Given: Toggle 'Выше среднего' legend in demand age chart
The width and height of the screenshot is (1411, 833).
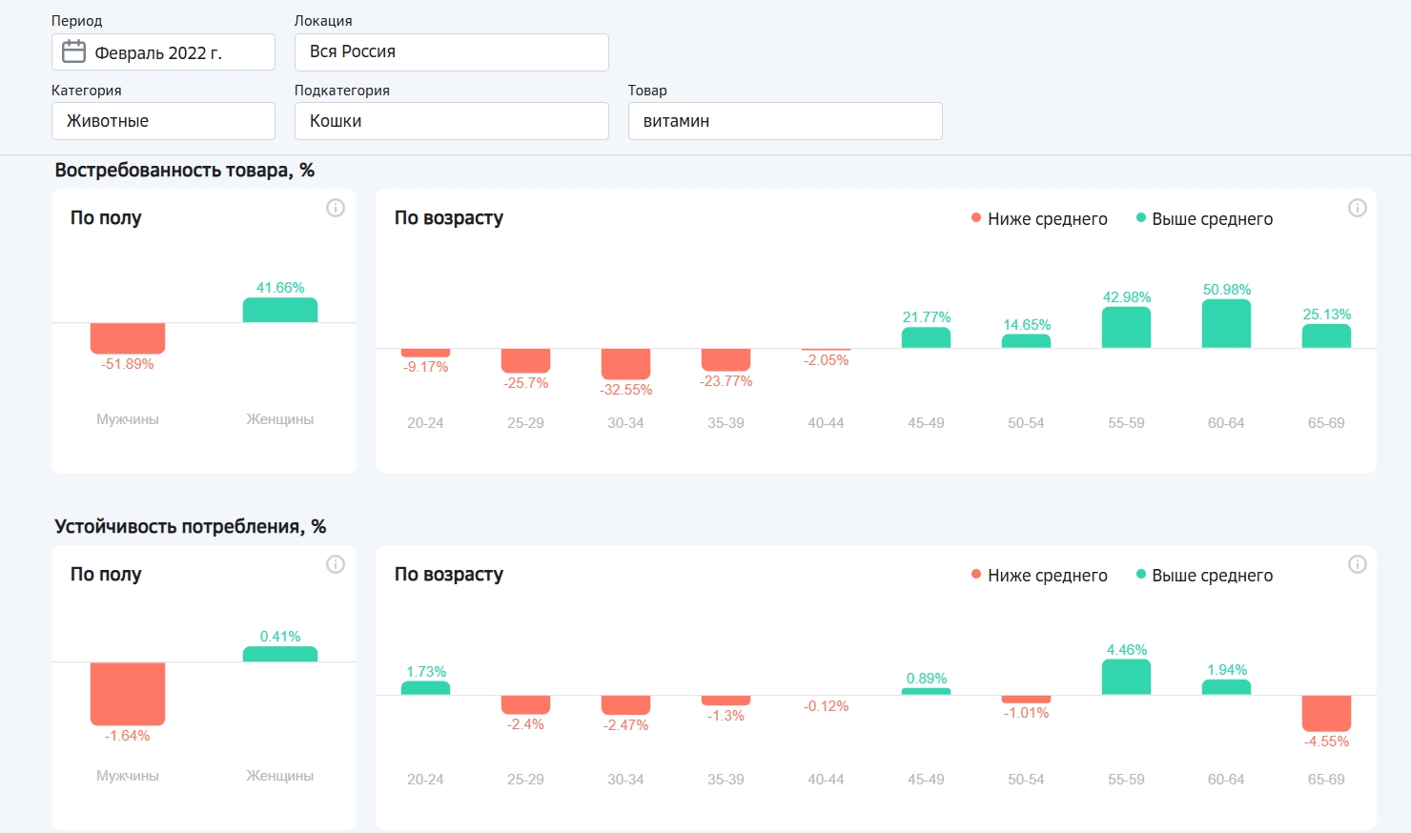Looking at the screenshot, I should pyautogui.click(x=1204, y=219).
